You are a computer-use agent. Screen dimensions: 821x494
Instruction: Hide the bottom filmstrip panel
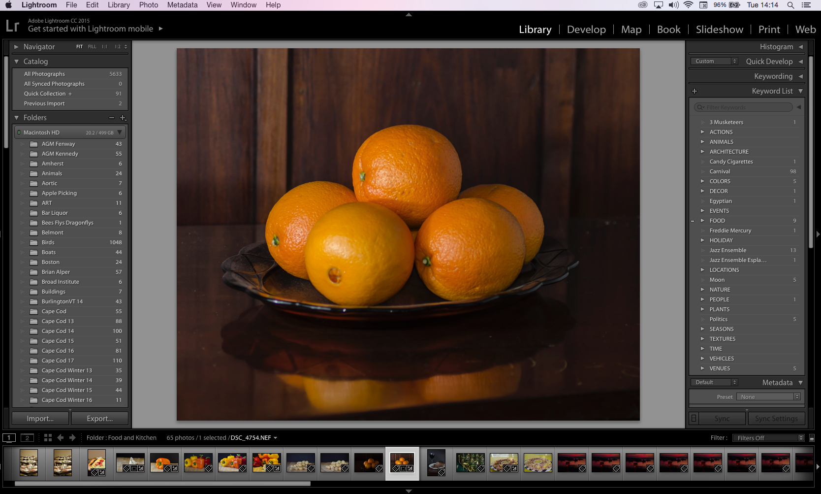point(409,491)
